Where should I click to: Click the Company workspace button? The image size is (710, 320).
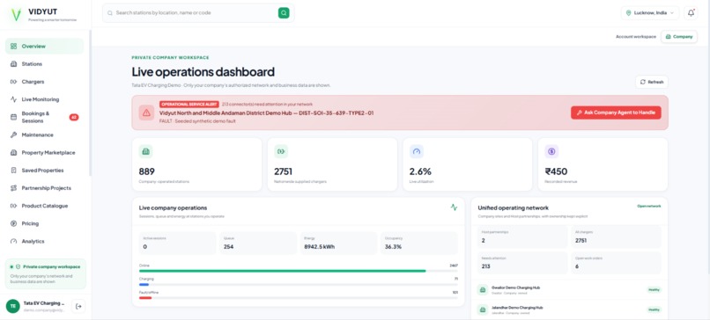point(679,37)
